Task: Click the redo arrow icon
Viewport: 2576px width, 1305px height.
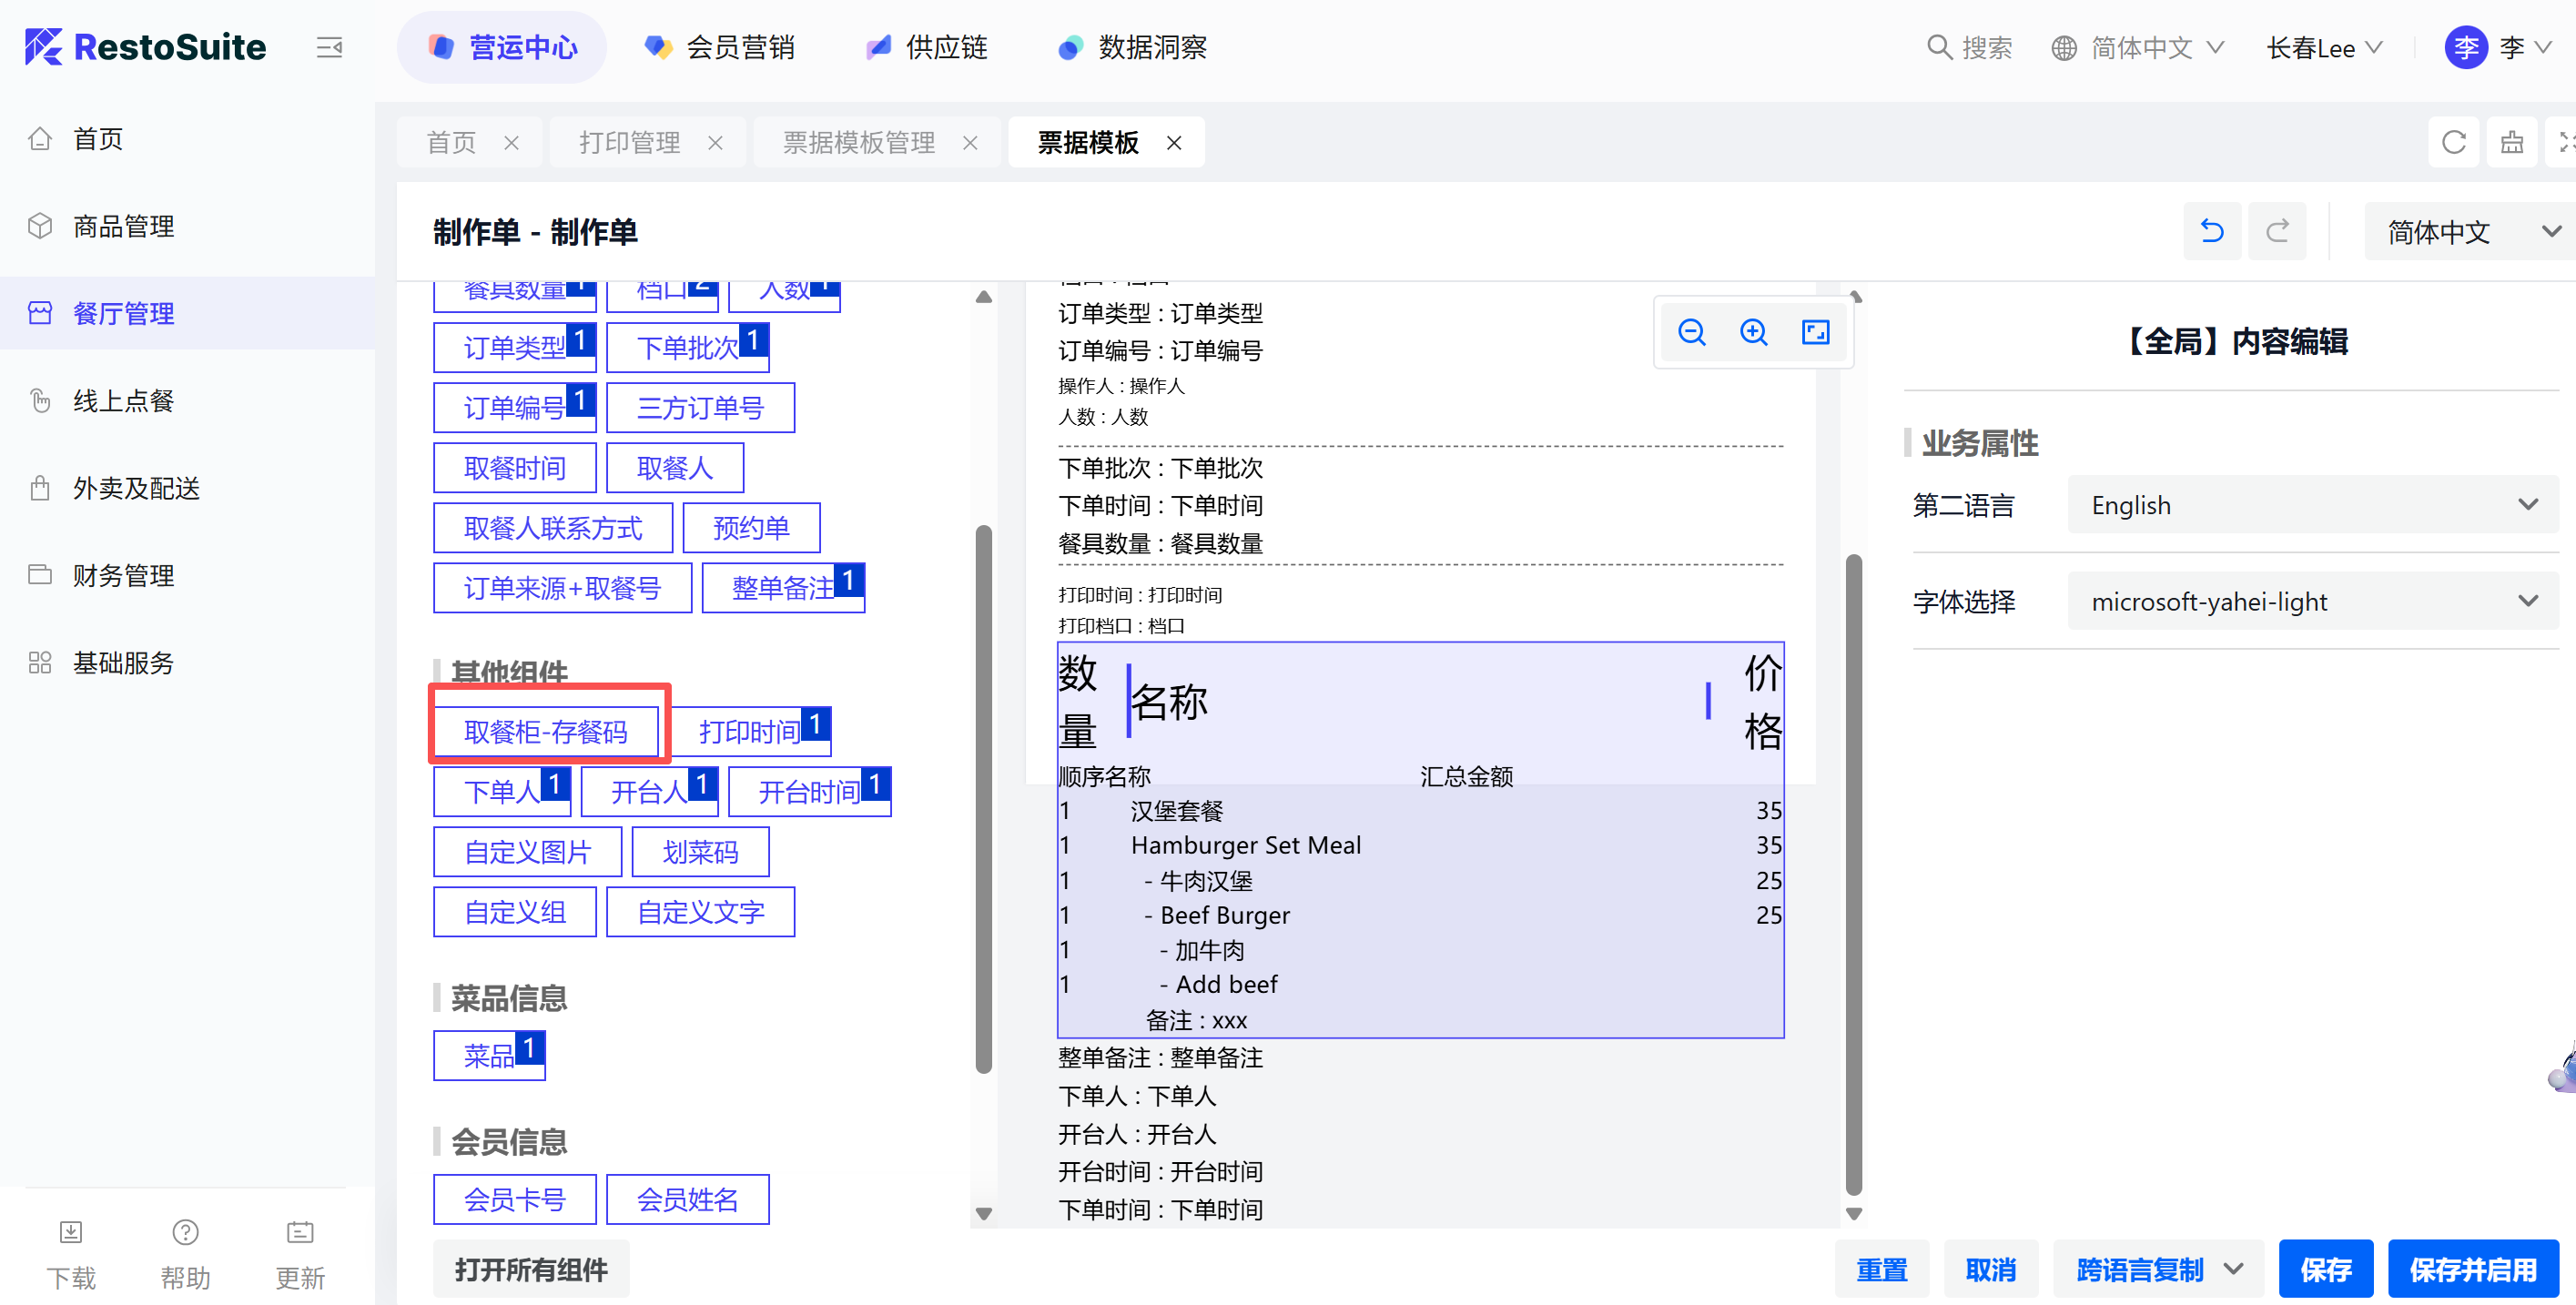Action: tap(2277, 232)
